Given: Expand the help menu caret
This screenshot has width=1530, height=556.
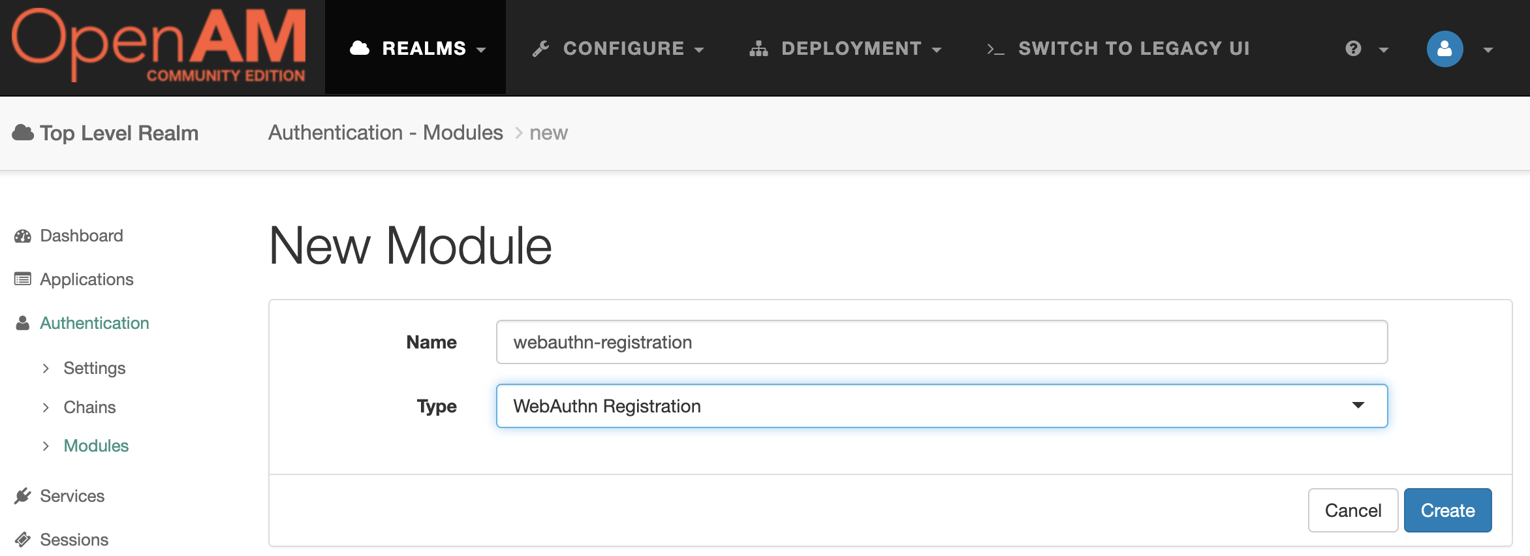Looking at the screenshot, I should tap(1383, 50).
